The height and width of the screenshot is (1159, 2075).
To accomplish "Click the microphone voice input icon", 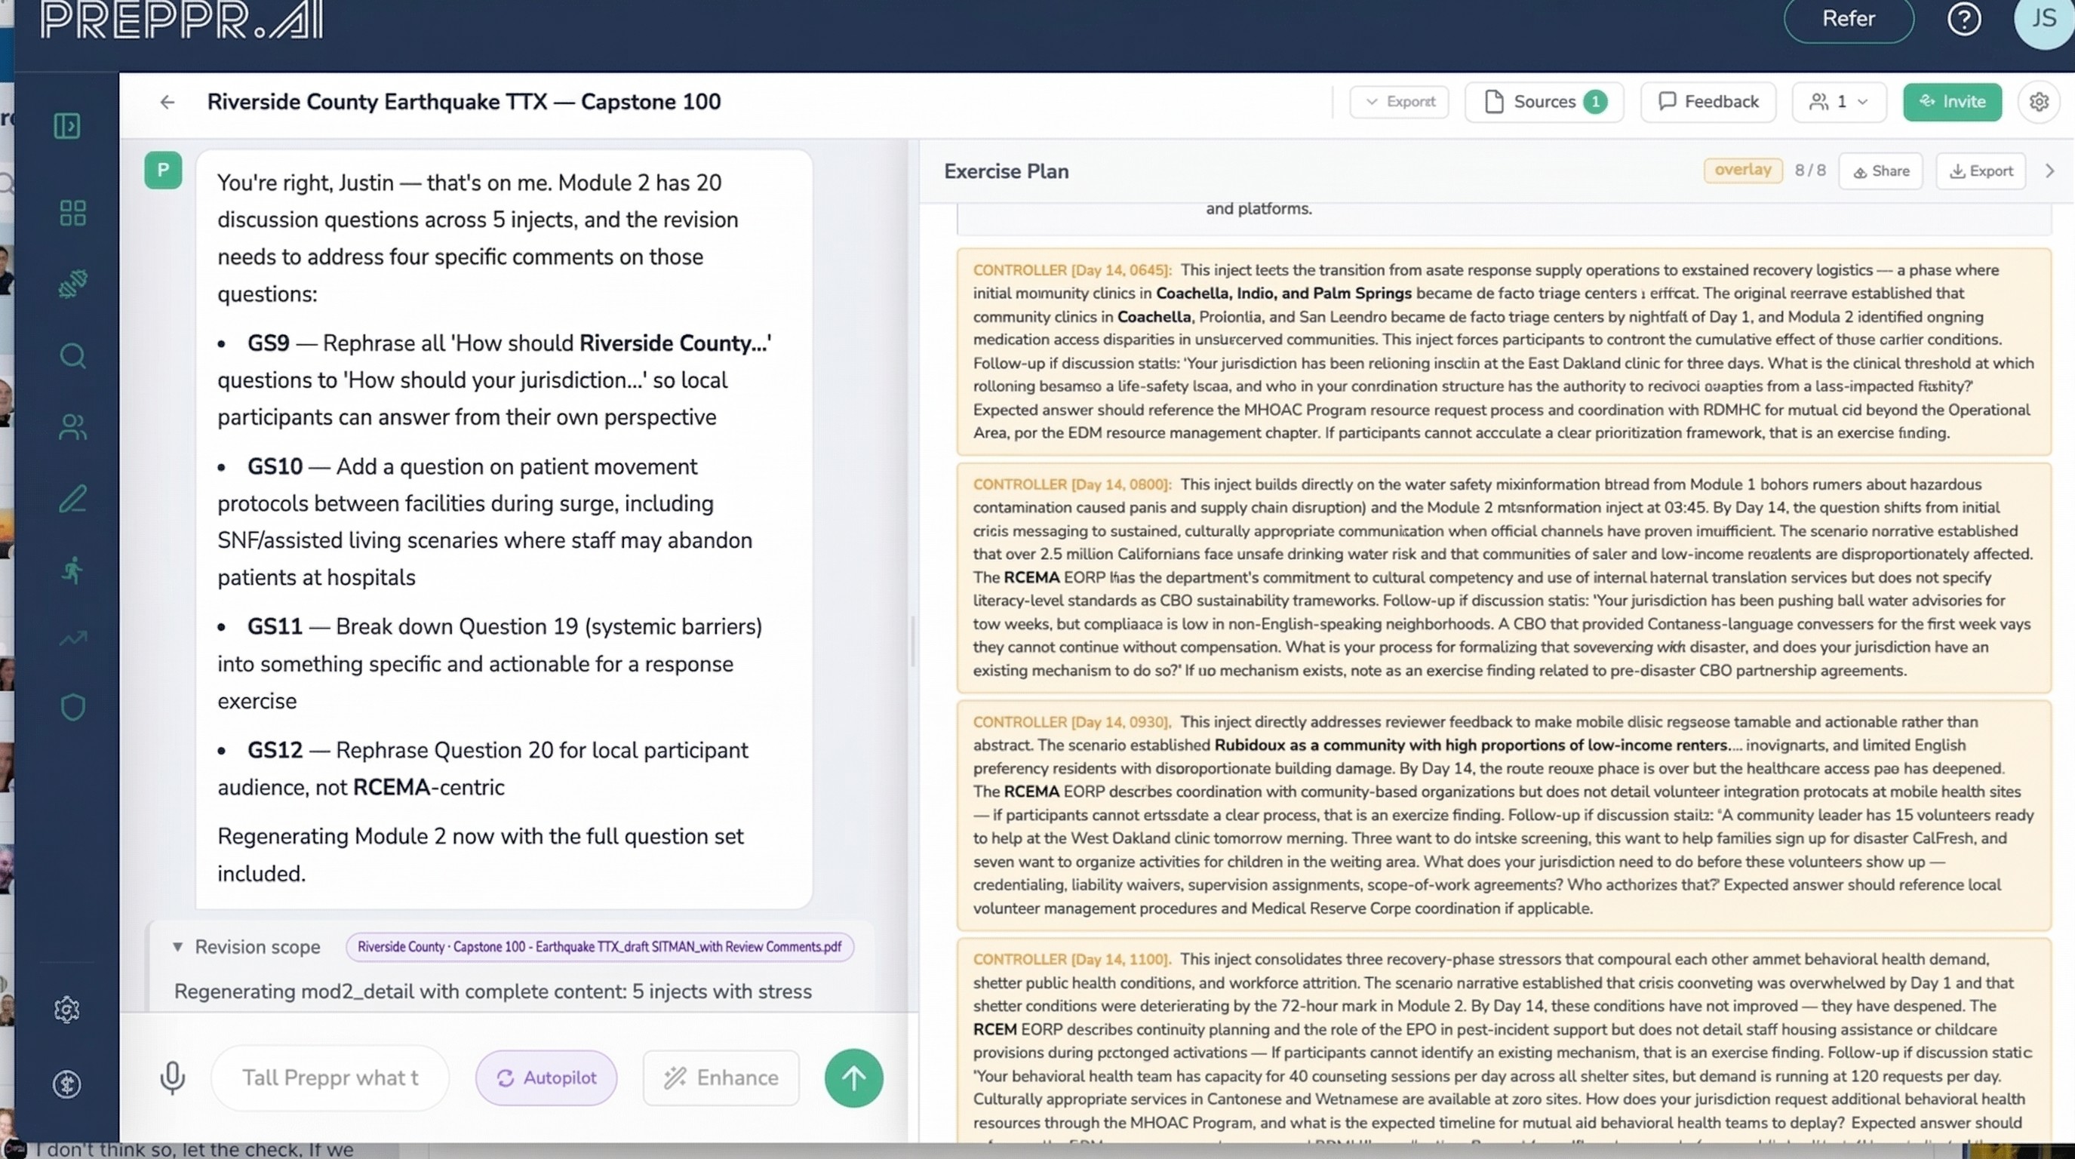I will coord(172,1078).
